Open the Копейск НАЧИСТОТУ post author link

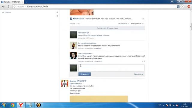pos(78,81)
